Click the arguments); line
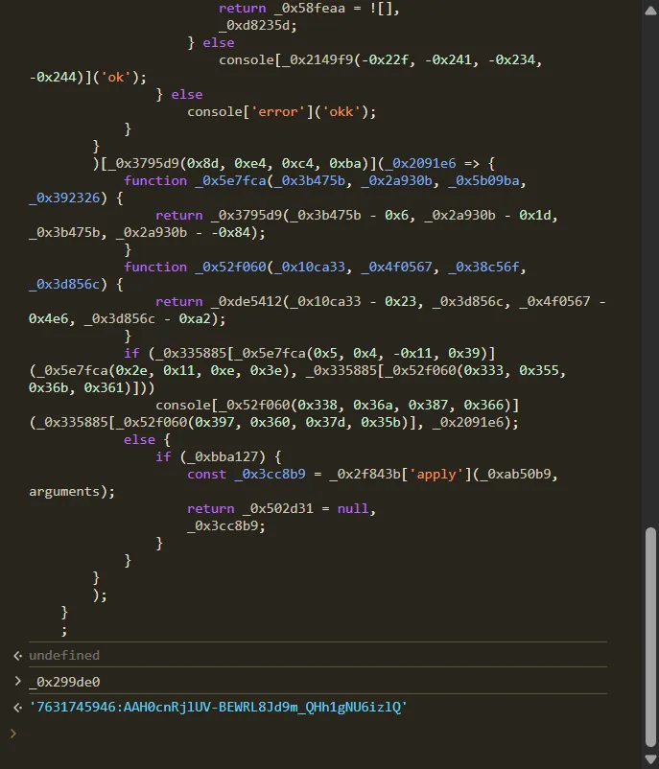 (72, 492)
